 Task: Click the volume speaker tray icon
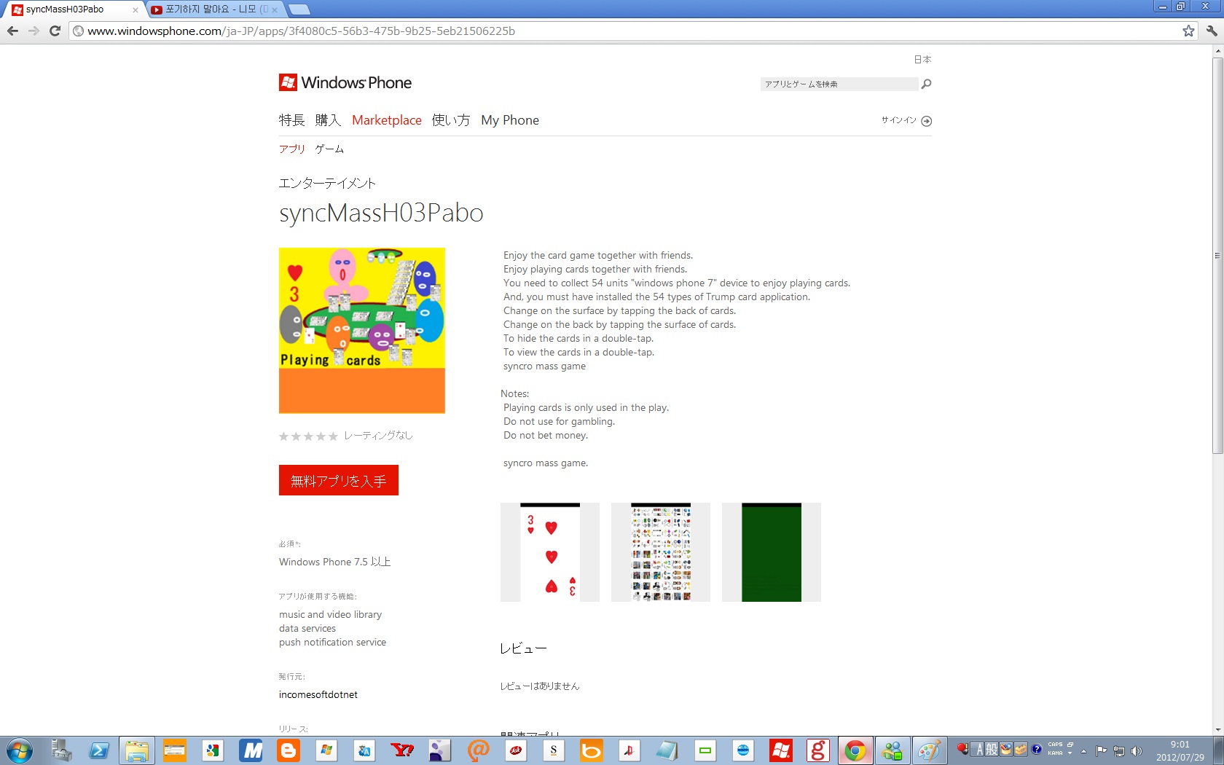[x=1137, y=751]
